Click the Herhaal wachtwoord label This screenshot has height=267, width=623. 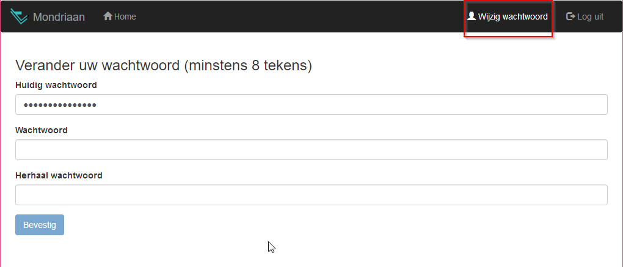click(59, 175)
